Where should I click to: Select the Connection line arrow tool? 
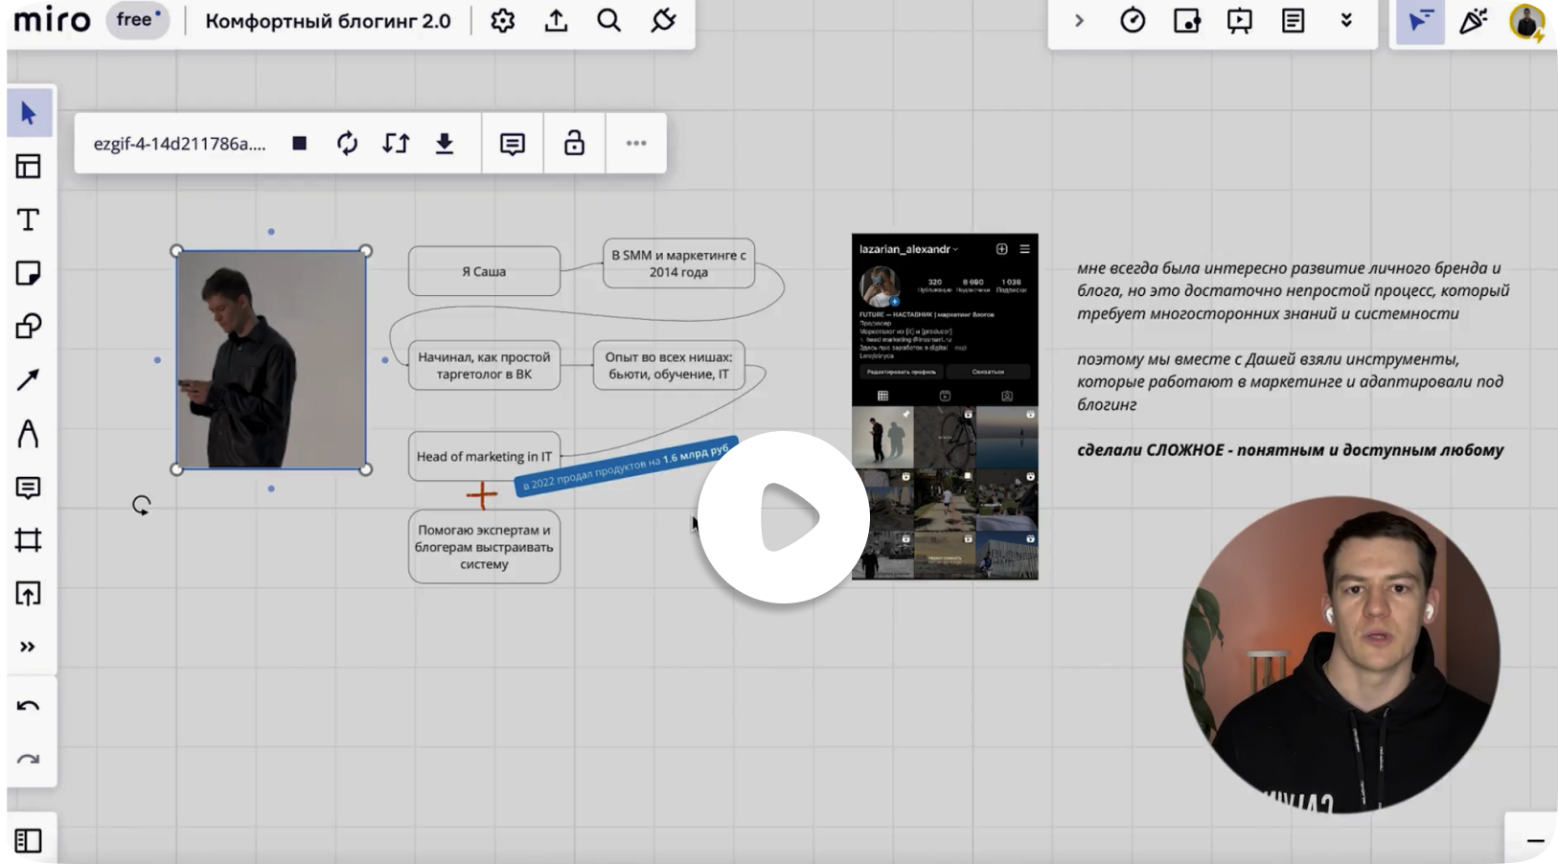click(29, 380)
